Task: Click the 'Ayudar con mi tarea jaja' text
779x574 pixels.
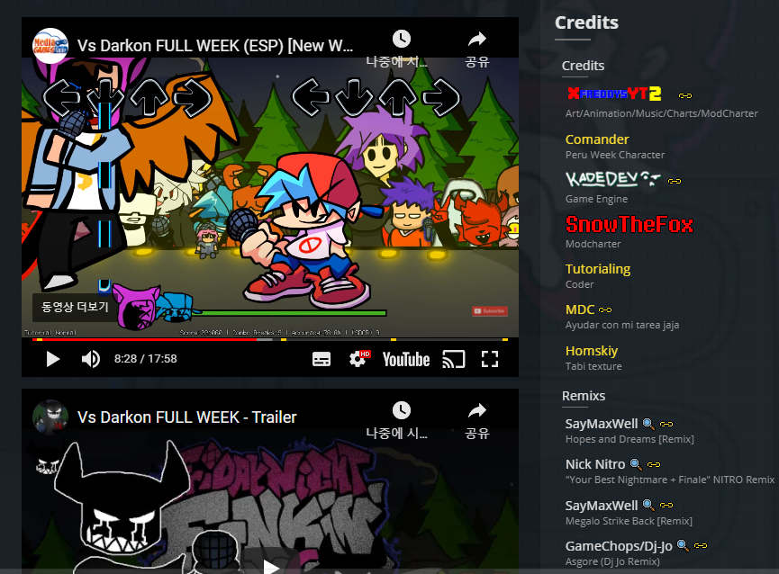Action: [x=622, y=325]
